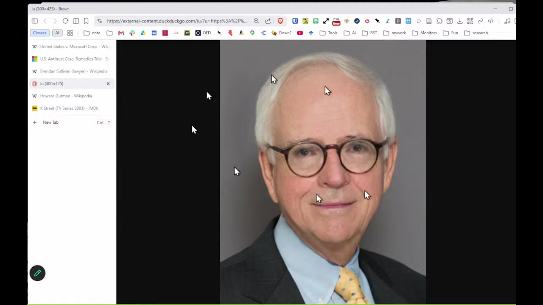Open the extensions puzzle piece menu

coord(439,21)
